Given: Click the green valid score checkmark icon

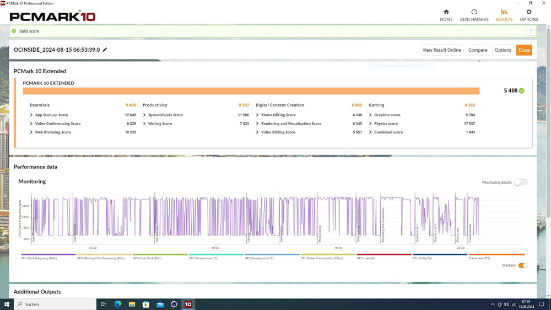Looking at the screenshot, I should coord(14,31).
